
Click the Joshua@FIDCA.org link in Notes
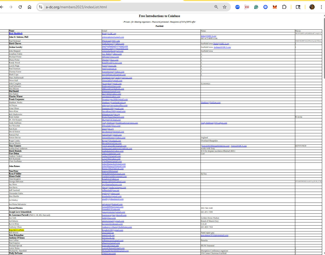[222, 47]
